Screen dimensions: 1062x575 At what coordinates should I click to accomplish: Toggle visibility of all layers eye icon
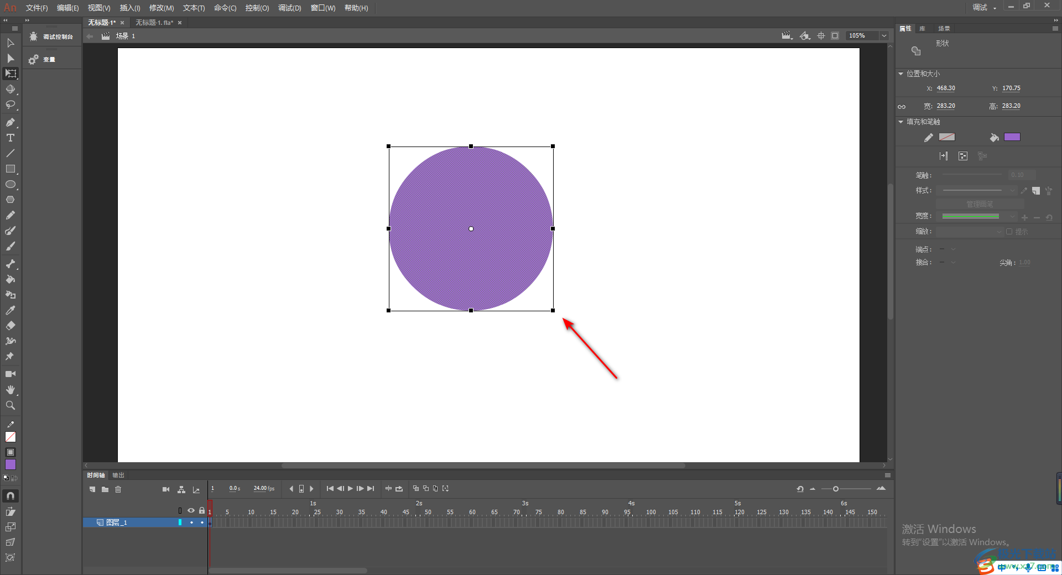click(191, 510)
